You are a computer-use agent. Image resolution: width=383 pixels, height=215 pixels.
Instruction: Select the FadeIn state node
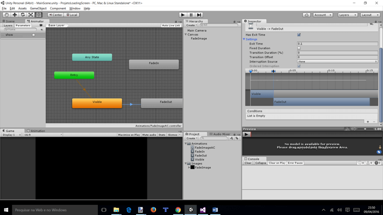point(154,65)
